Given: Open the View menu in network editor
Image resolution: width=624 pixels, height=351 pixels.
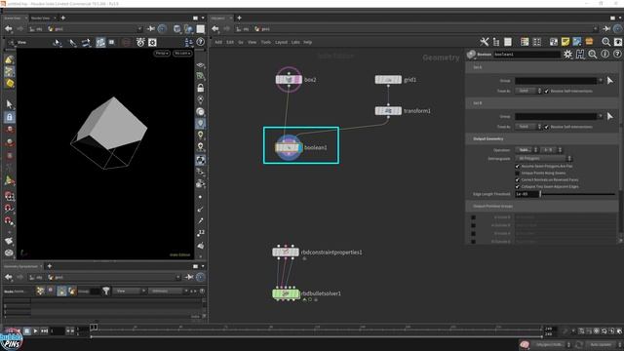Looking at the screenshot, I should [x=252, y=42].
